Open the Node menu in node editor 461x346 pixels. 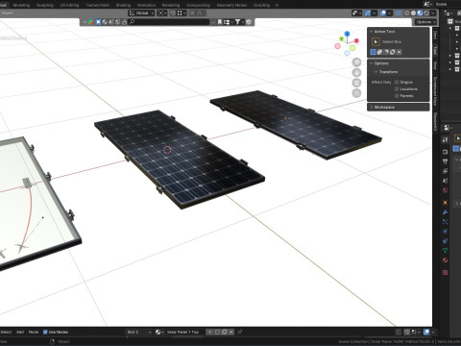[34, 332]
